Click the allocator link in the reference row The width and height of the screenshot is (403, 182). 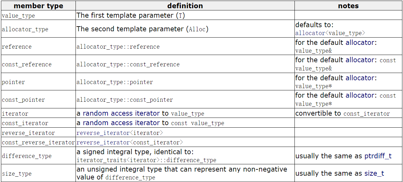click(360, 42)
